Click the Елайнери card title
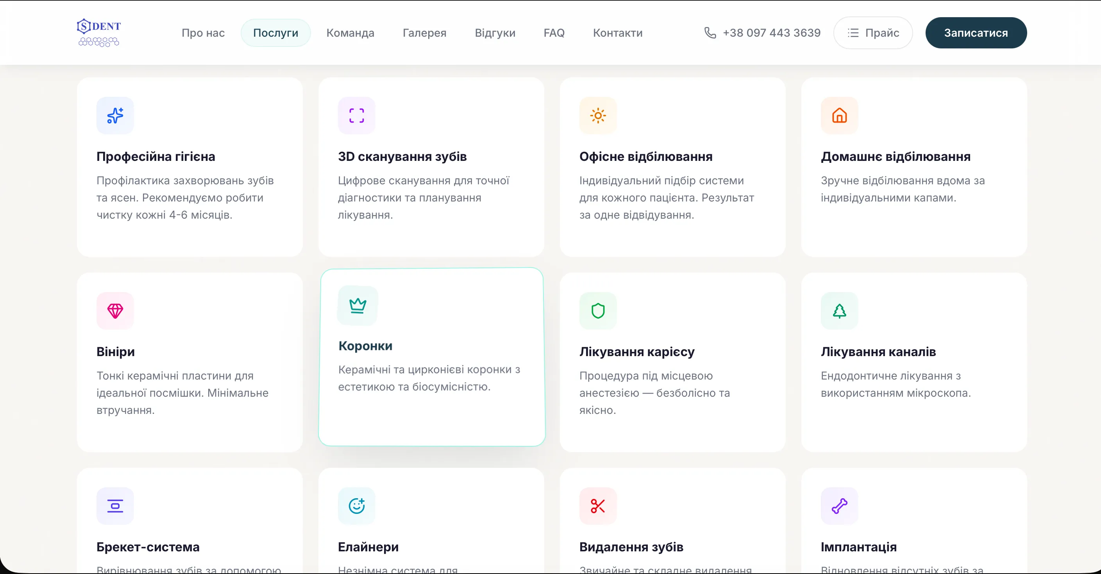Image resolution: width=1101 pixels, height=574 pixels. point(368,547)
